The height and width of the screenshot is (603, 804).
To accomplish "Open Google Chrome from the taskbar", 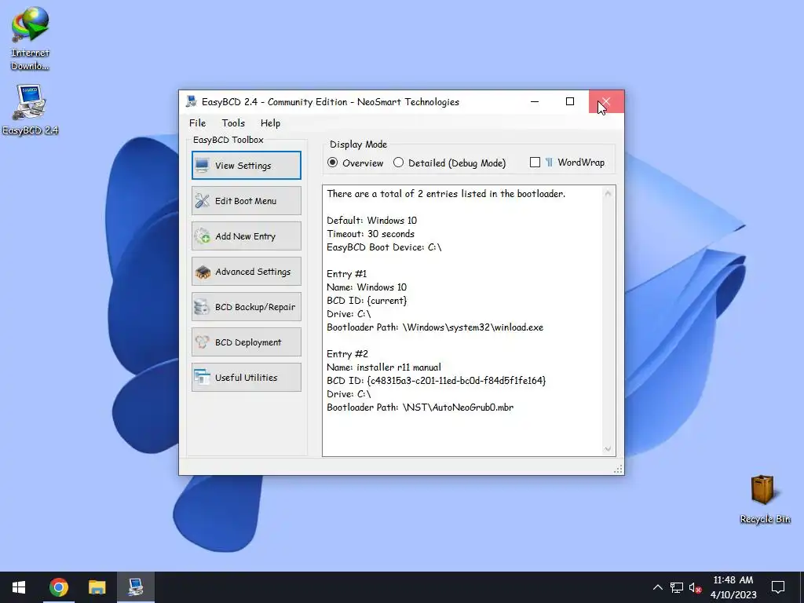I will (x=58, y=587).
